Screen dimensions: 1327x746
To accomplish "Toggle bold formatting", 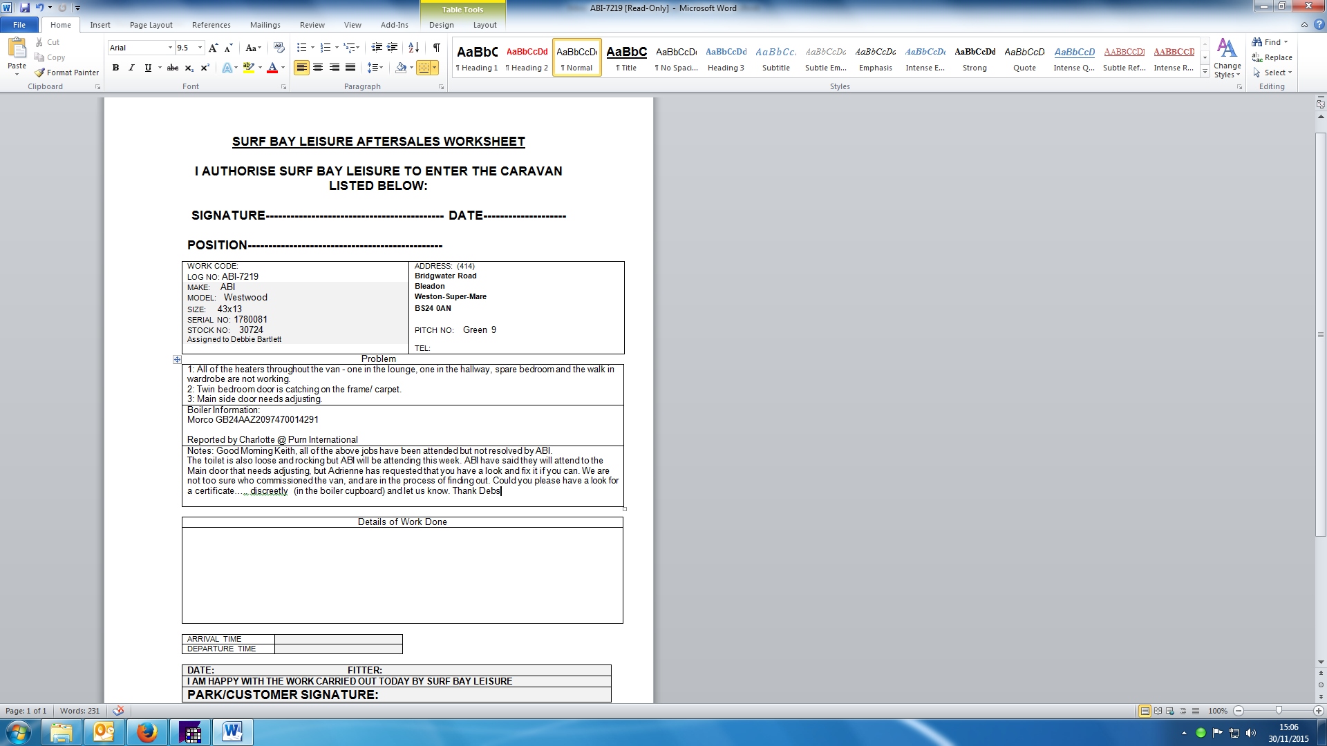I will (x=115, y=68).
